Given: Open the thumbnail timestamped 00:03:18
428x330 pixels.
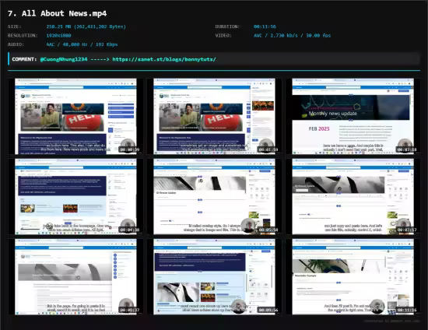Looking at the screenshot, I should 353,116.
